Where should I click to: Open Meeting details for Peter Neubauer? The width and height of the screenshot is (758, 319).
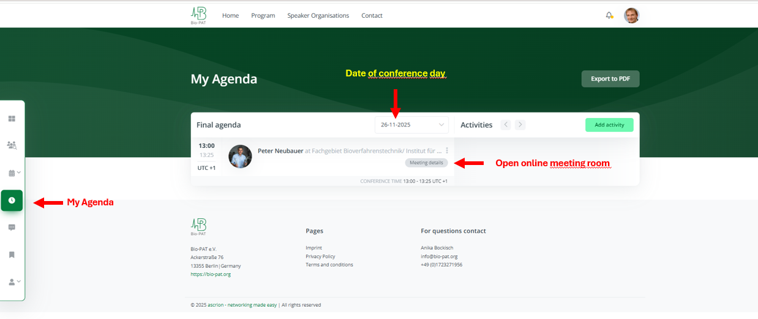click(426, 163)
